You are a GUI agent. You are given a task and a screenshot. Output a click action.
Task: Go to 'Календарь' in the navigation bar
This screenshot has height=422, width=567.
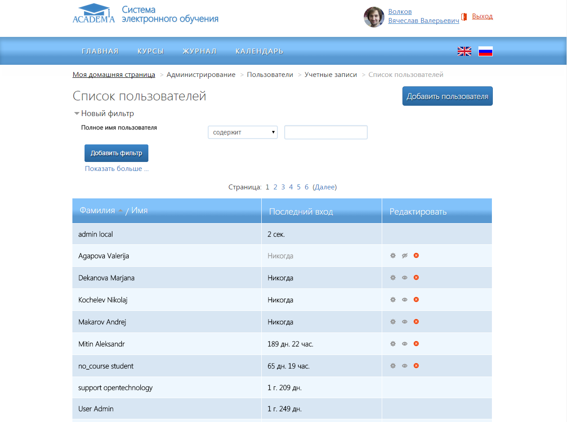tap(259, 51)
